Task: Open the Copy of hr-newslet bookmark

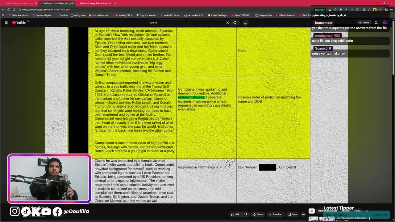Action: pos(147,15)
